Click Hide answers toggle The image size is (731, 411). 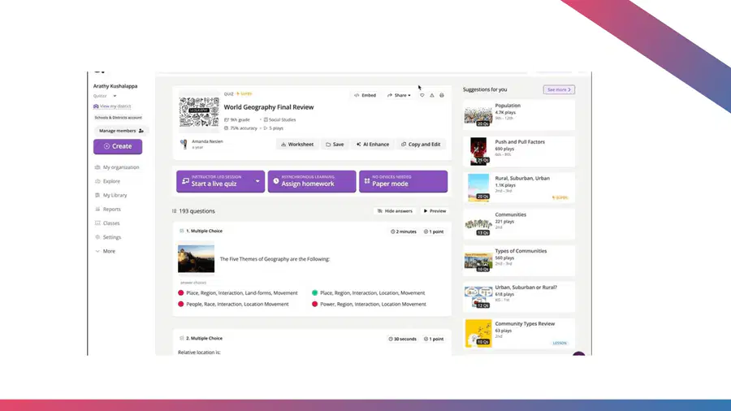[395, 211]
